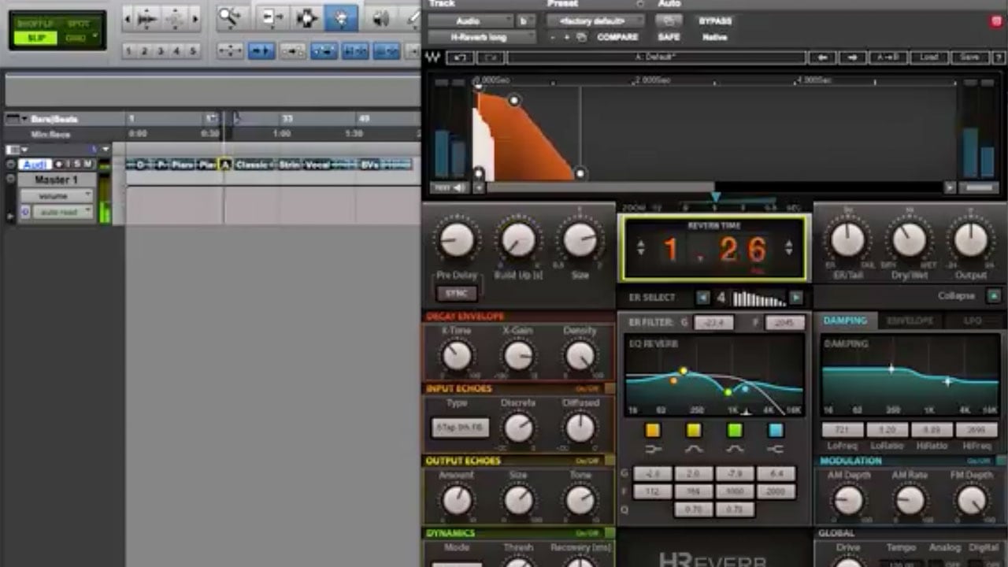
Task: Switch to the LFO tab
Action: (973, 321)
